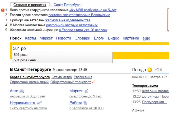Open the Погода weather link
The image size is (169, 113).
tap(139, 70)
